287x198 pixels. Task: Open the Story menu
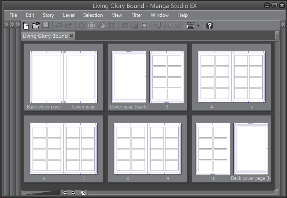[x=48, y=15]
